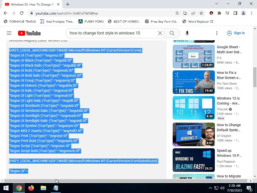Click the vertical page scrollbar thumb
The width and height of the screenshot is (257, 193).
[255, 77]
